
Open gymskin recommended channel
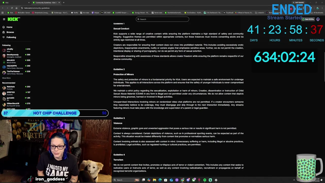16,99
